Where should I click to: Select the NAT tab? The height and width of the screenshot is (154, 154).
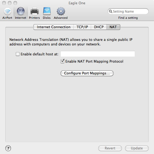click(x=113, y=27)
